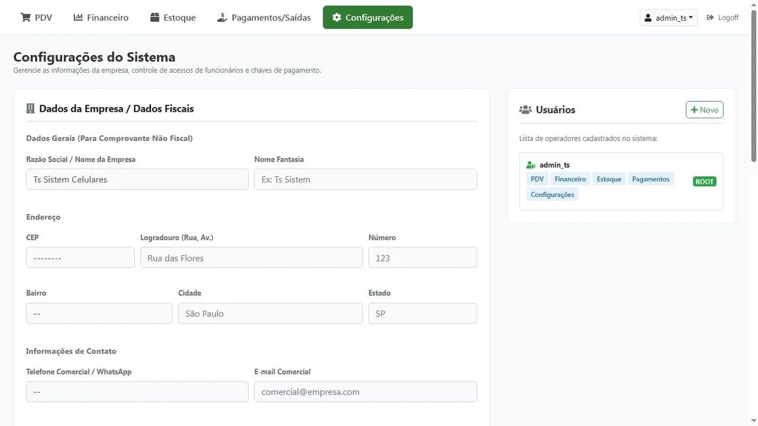Go to the Estoque section
Image resolution: width=758 pixels, height=426 pixels.
(172, 17)
